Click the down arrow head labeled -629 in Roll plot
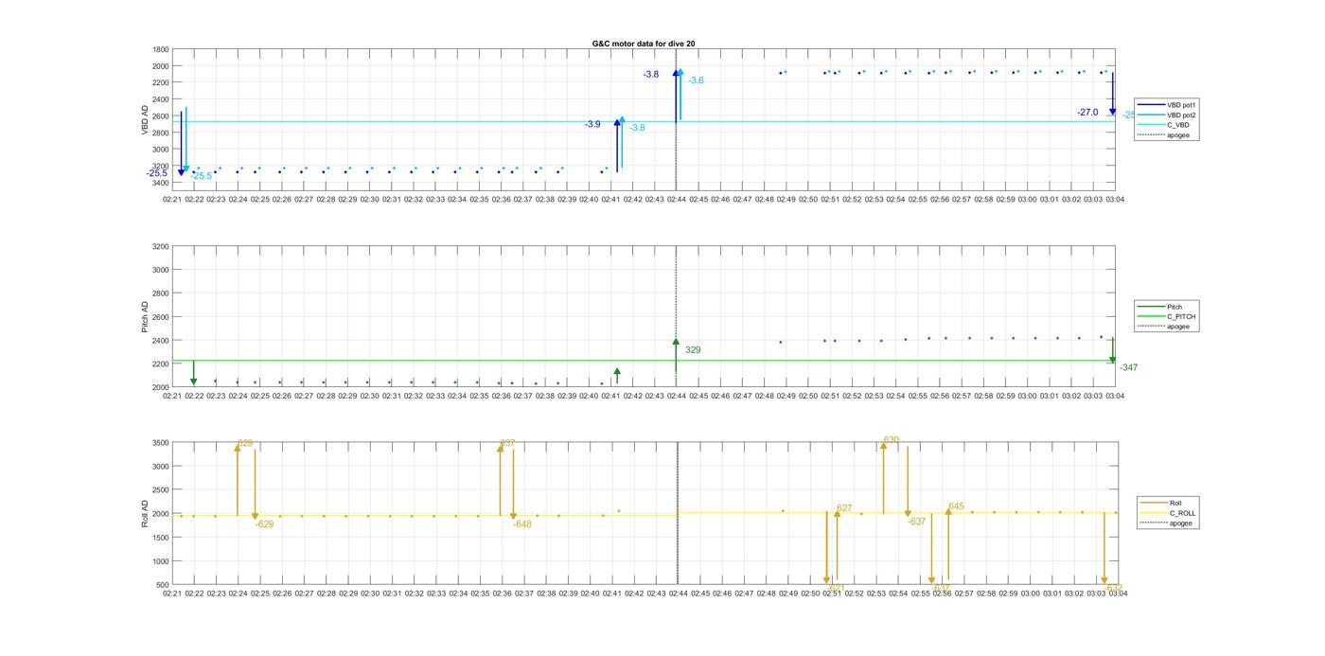 255,516
